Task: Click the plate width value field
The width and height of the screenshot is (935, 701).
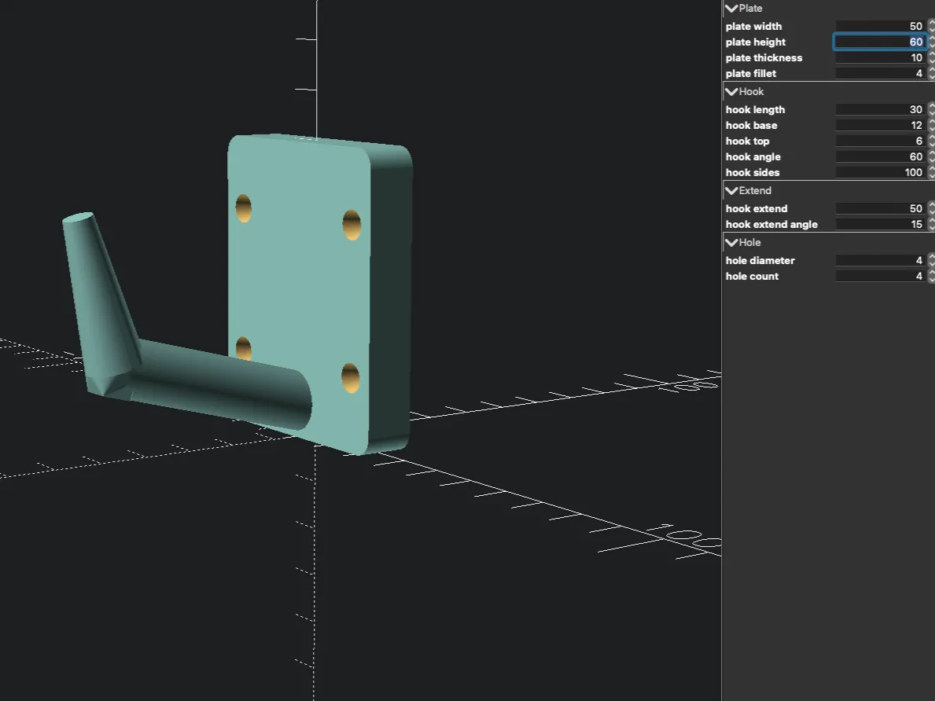Action: pos(879,27)
